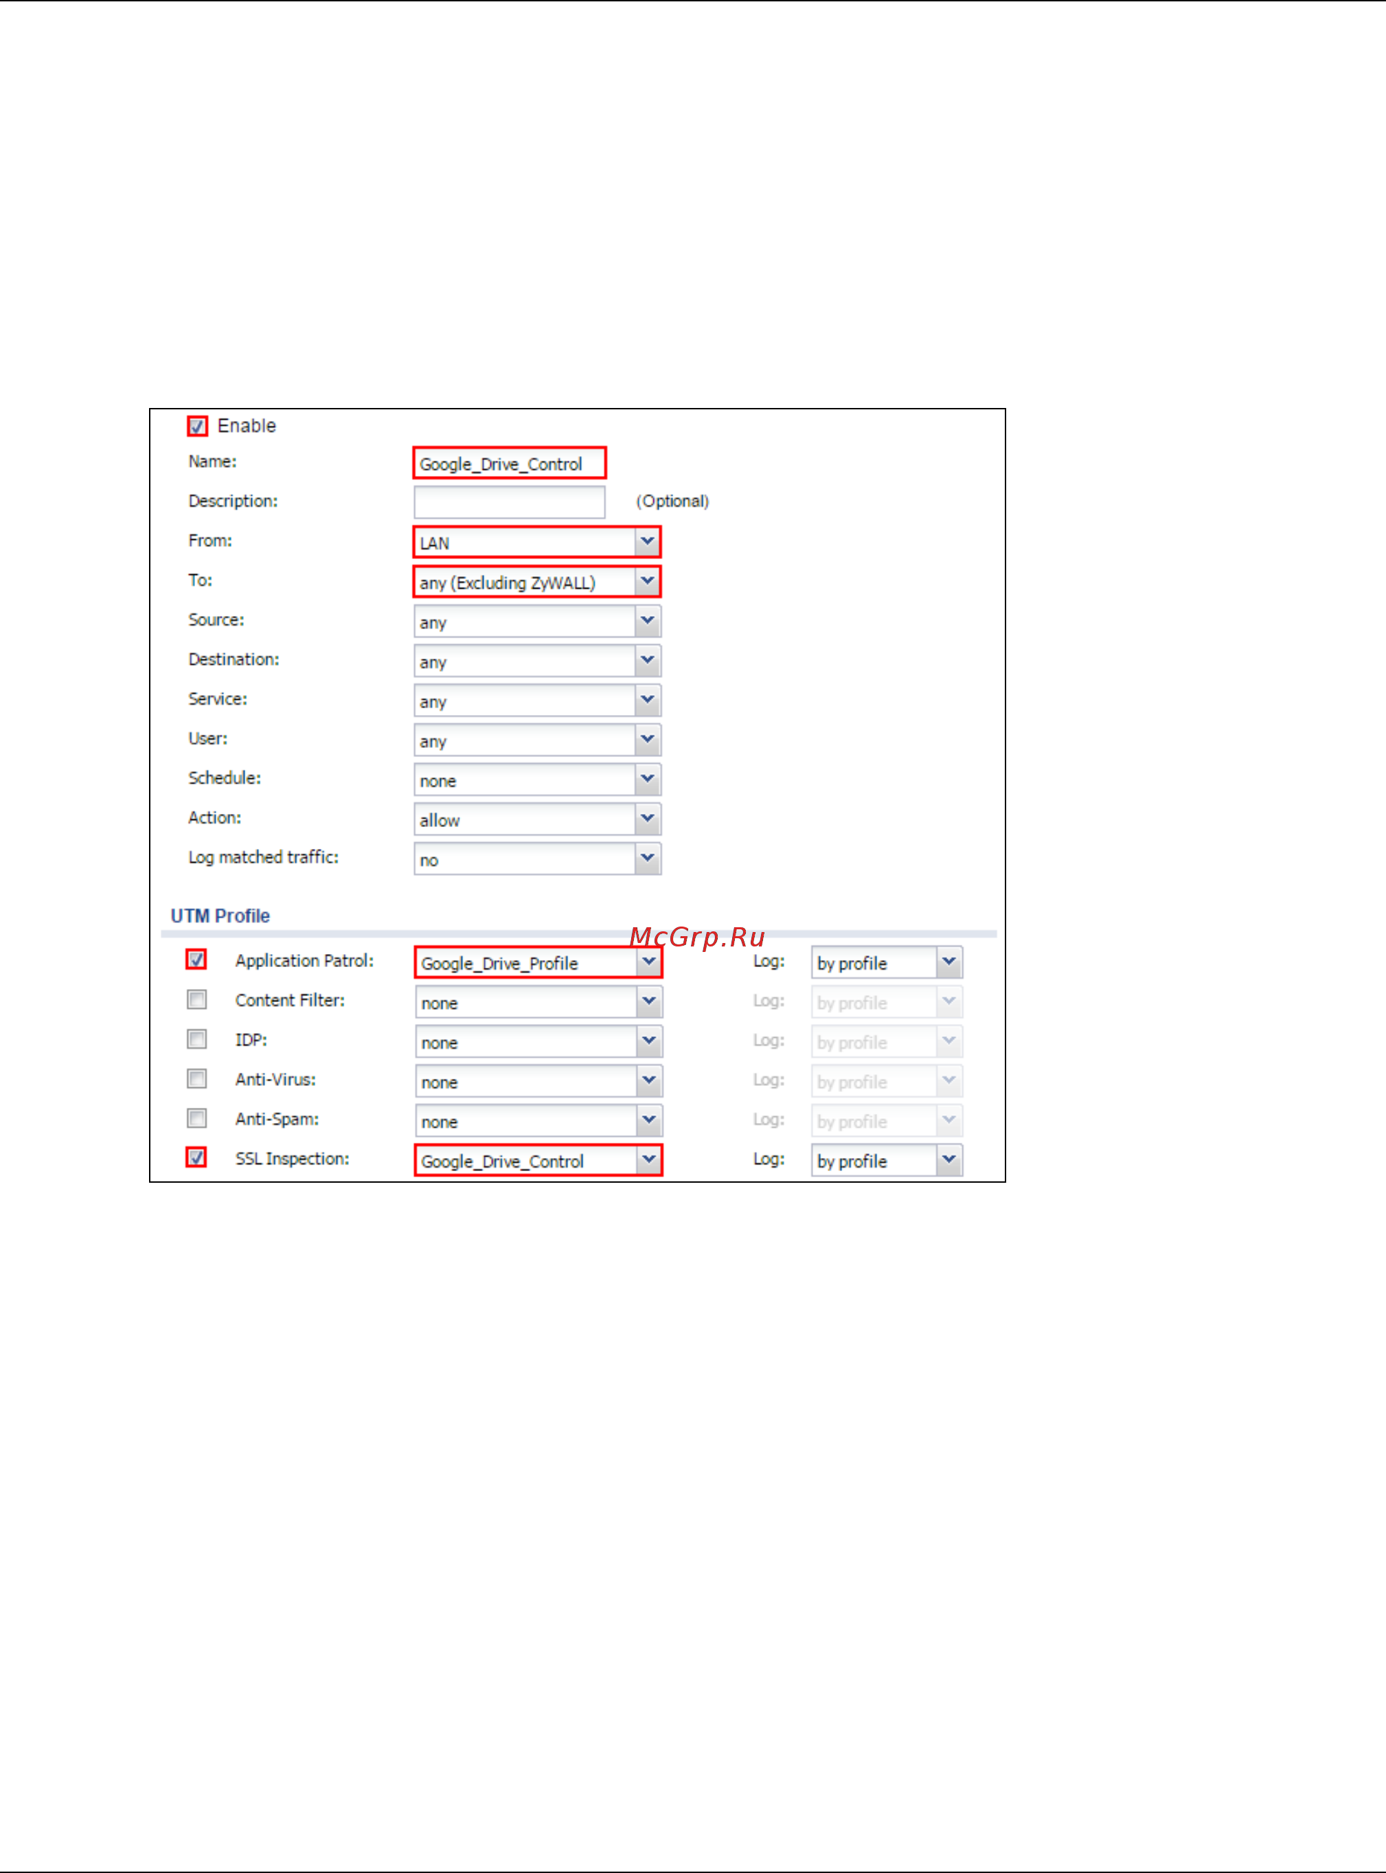The width and height of the screenshot is (1386, 1873).
Task: Click the Anti-Spam label
Action: pyautogui.click(x=277, y=1119)
